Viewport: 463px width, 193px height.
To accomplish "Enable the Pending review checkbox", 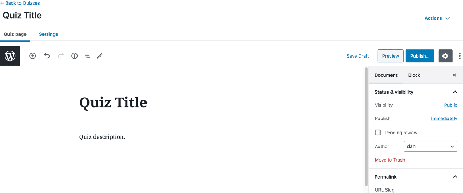I will click(378, 133).
